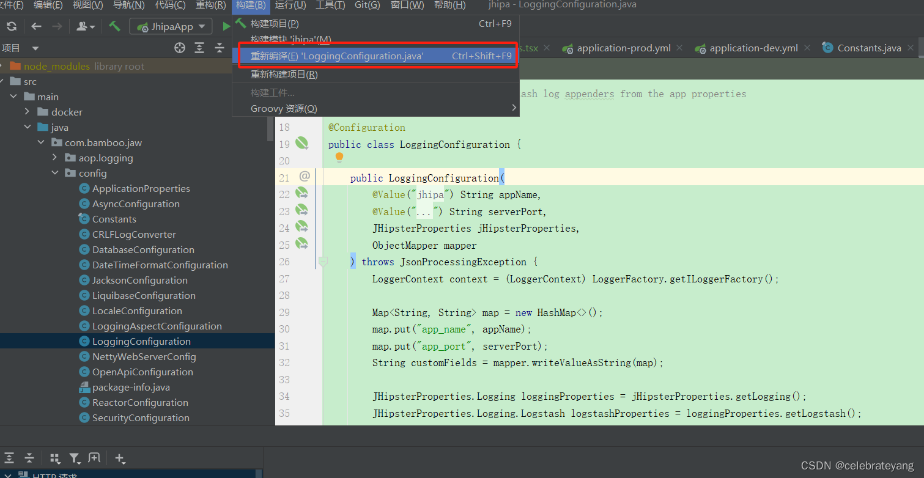
Task: Click the locate-in-project crosshair icon
Action: click(179, 48)
